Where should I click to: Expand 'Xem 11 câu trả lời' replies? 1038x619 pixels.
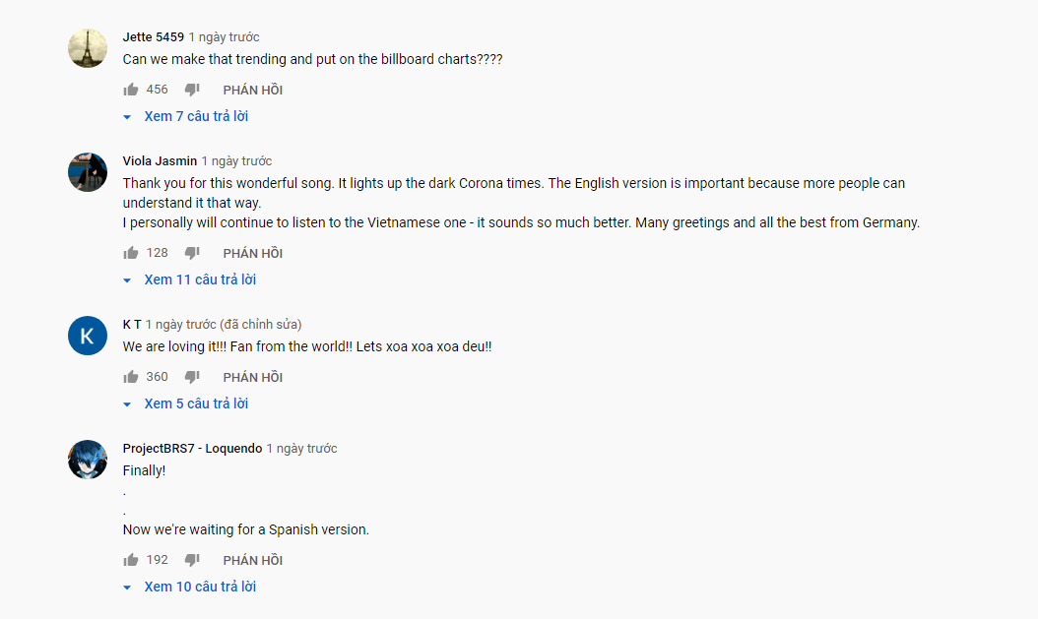click(x=190, y=279)
